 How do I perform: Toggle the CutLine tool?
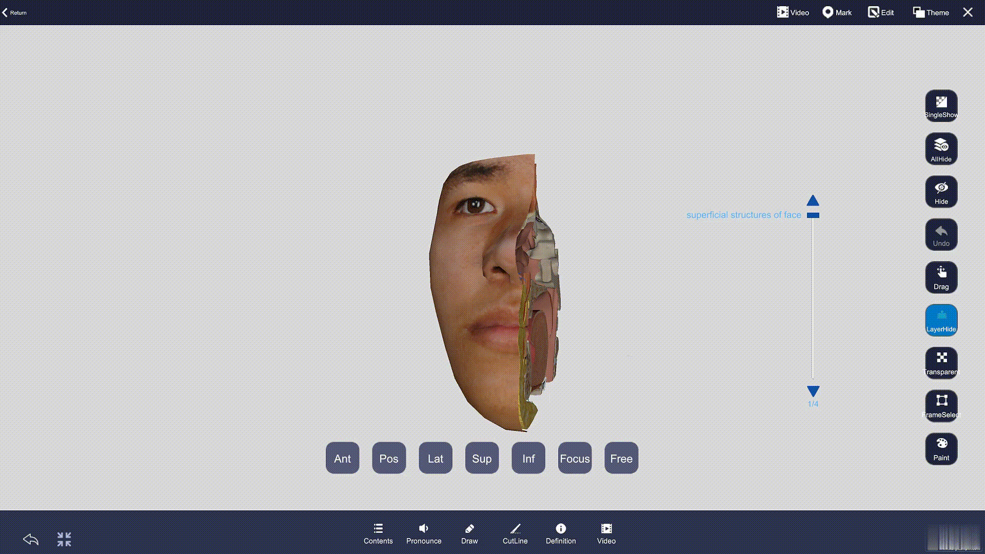point(515,532)
